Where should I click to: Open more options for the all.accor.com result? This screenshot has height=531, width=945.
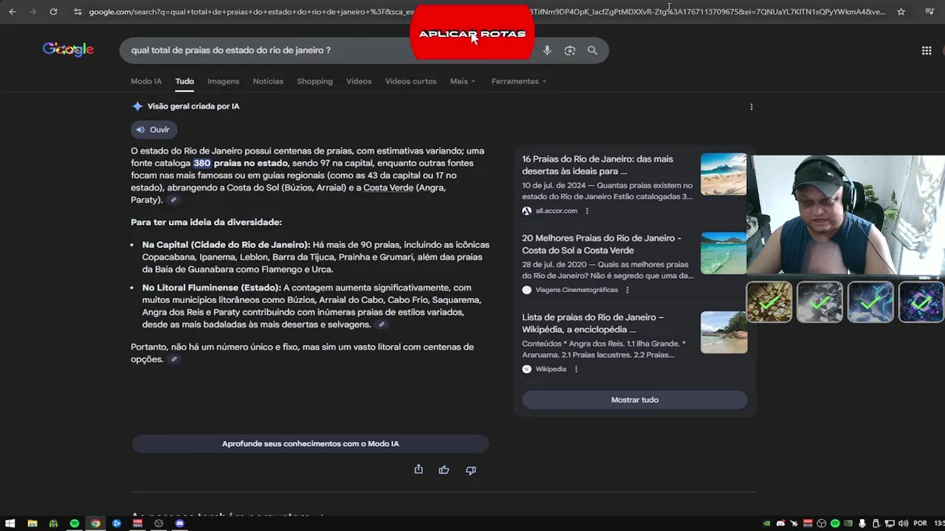click(587, 211)
